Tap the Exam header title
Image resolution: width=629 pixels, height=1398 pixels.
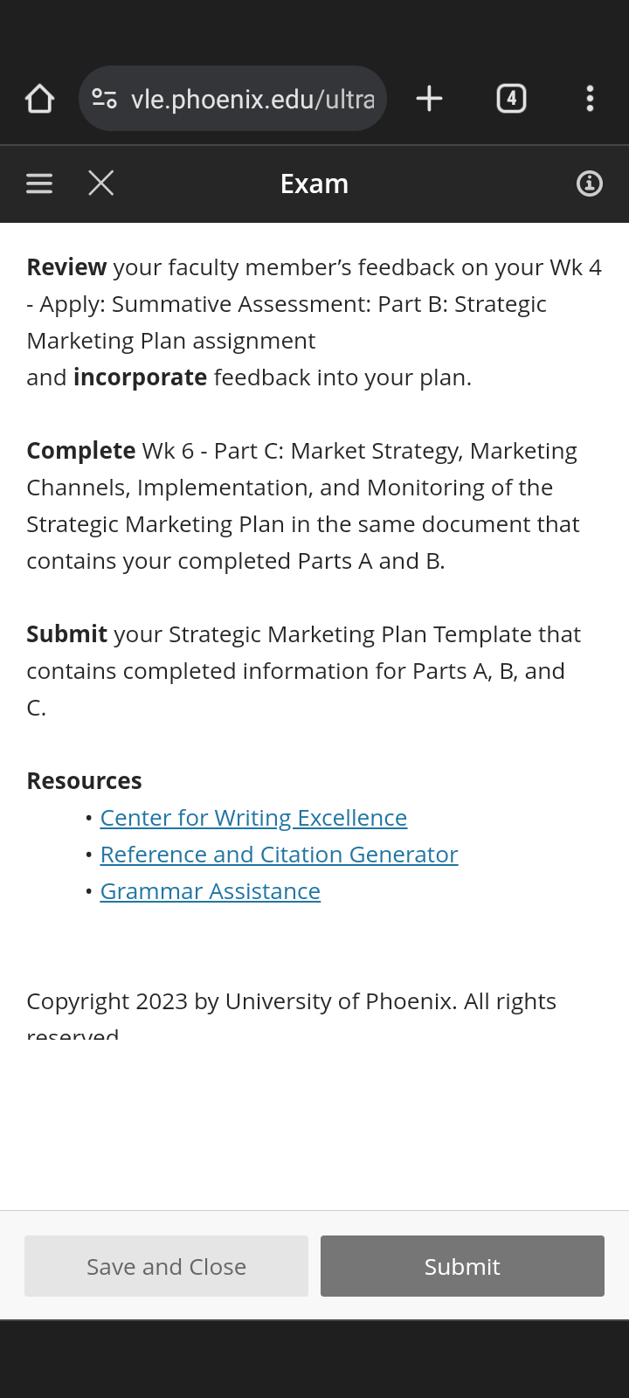click(x=314, y=184)
